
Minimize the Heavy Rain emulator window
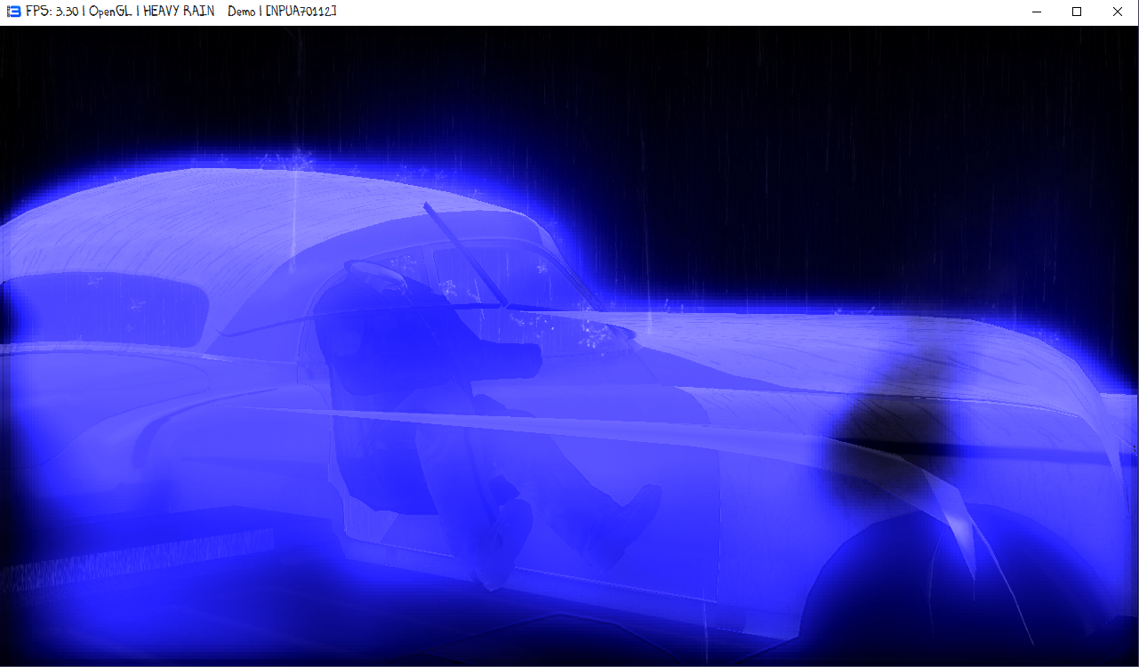pos(1037,12)
